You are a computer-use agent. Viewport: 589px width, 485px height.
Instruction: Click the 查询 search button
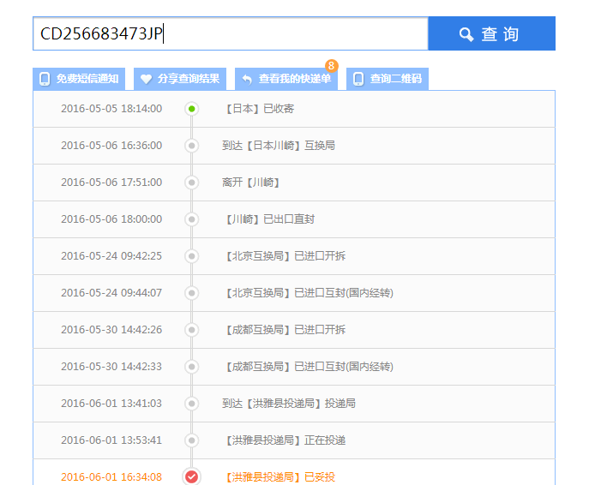[492, 33]
